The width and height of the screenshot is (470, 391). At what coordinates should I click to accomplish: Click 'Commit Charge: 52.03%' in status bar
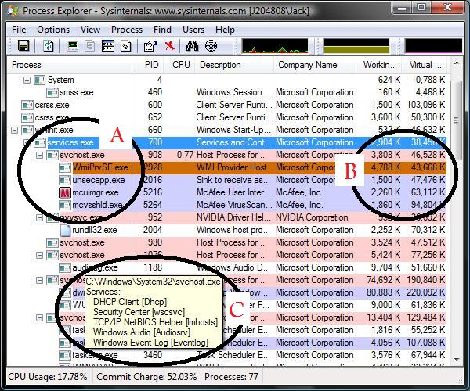[146, 377]
